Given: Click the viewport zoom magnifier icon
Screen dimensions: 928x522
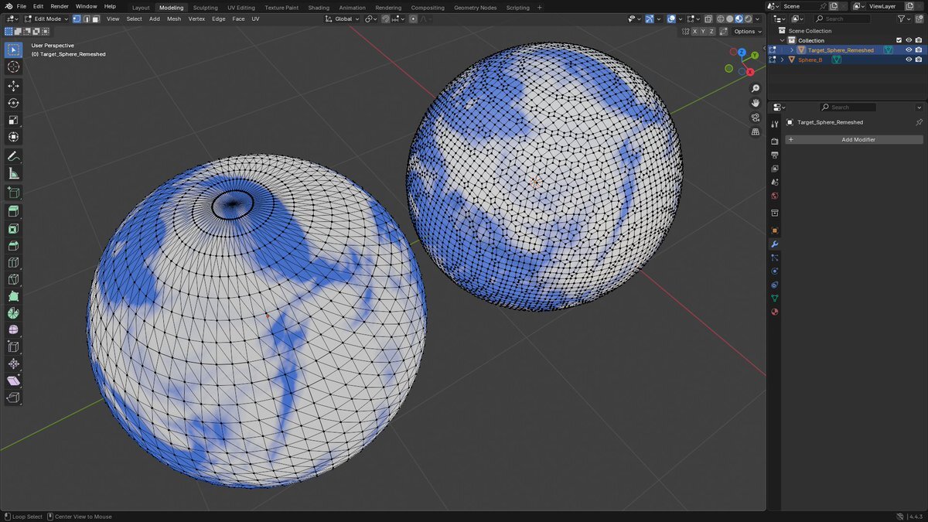Looking at the screenshot, I should point(756,89).
